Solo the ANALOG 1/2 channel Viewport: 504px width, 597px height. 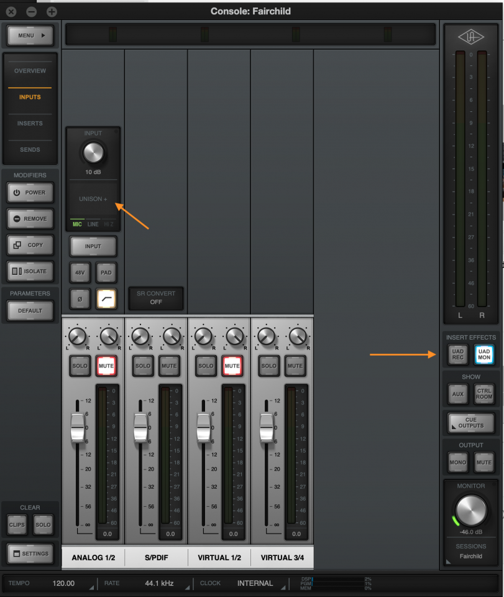point(80,366)
